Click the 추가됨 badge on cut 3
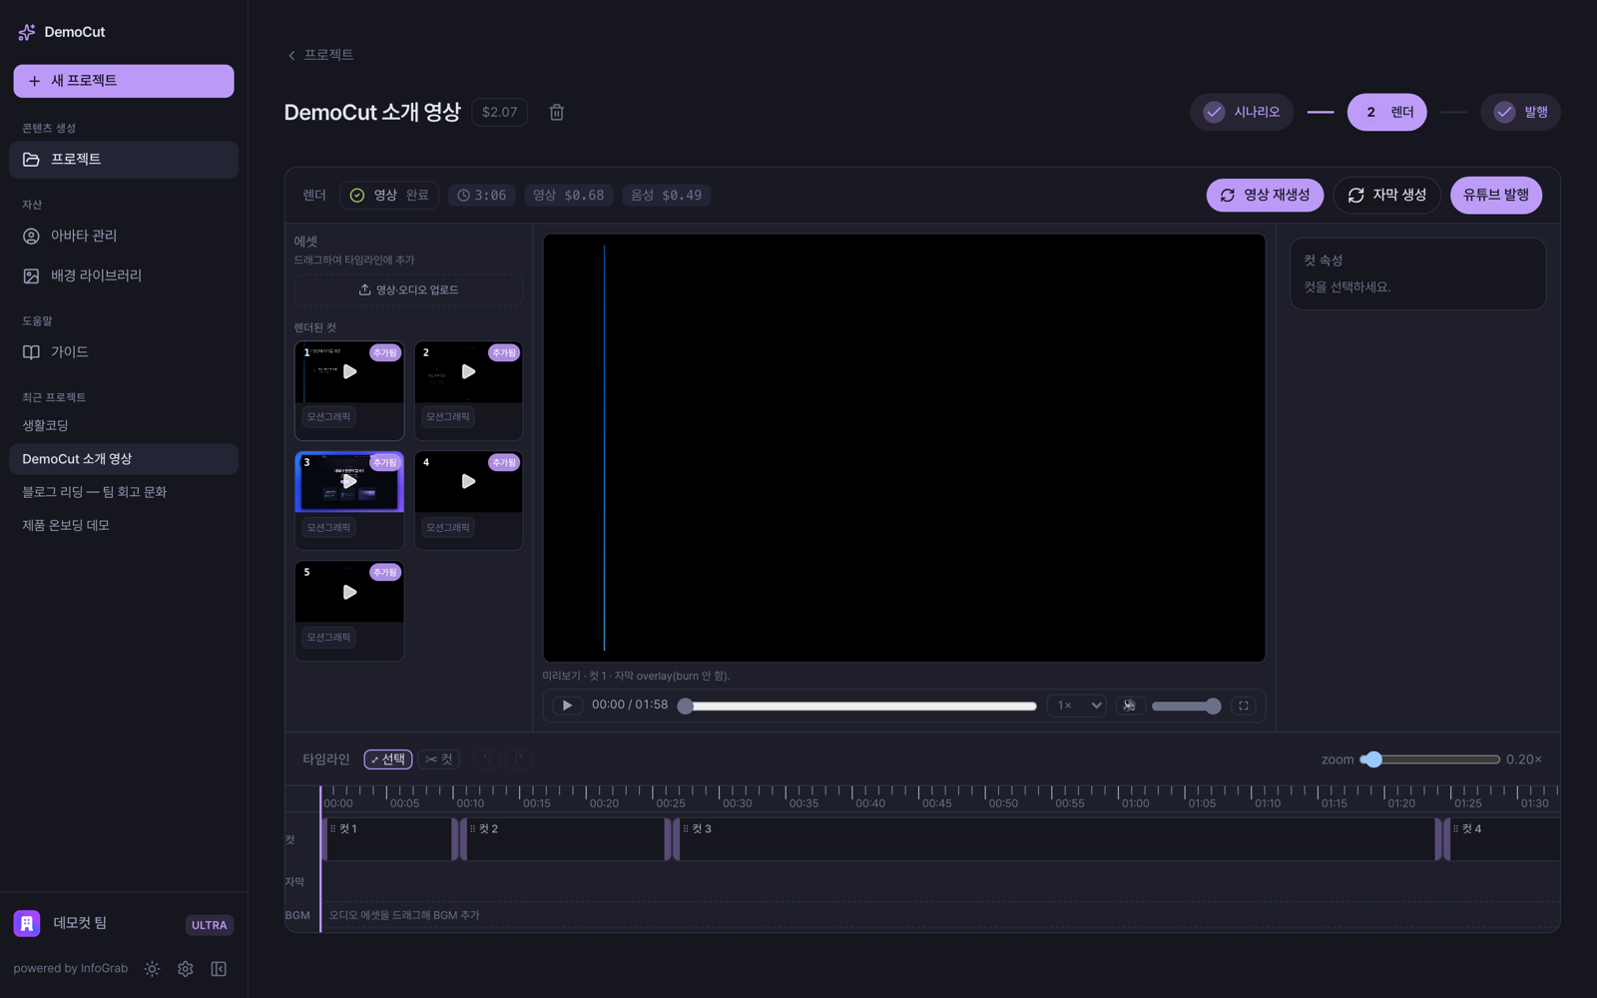 385,463
